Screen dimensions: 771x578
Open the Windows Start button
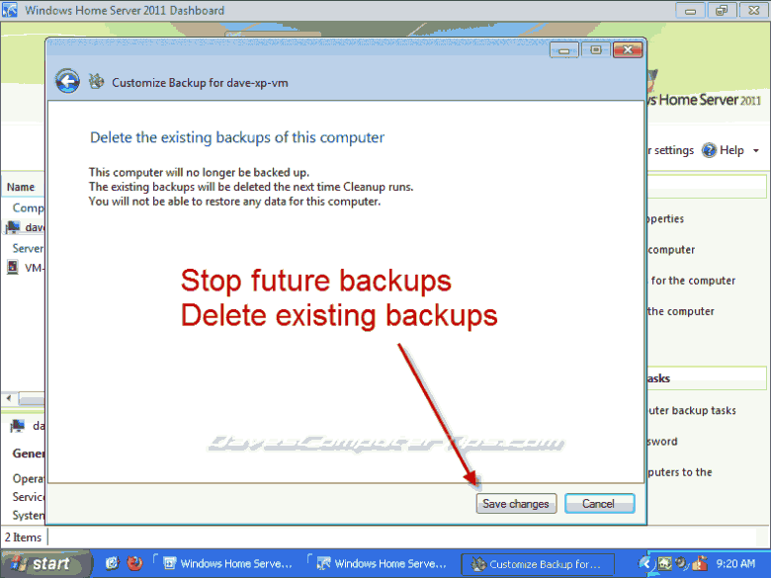45,564
